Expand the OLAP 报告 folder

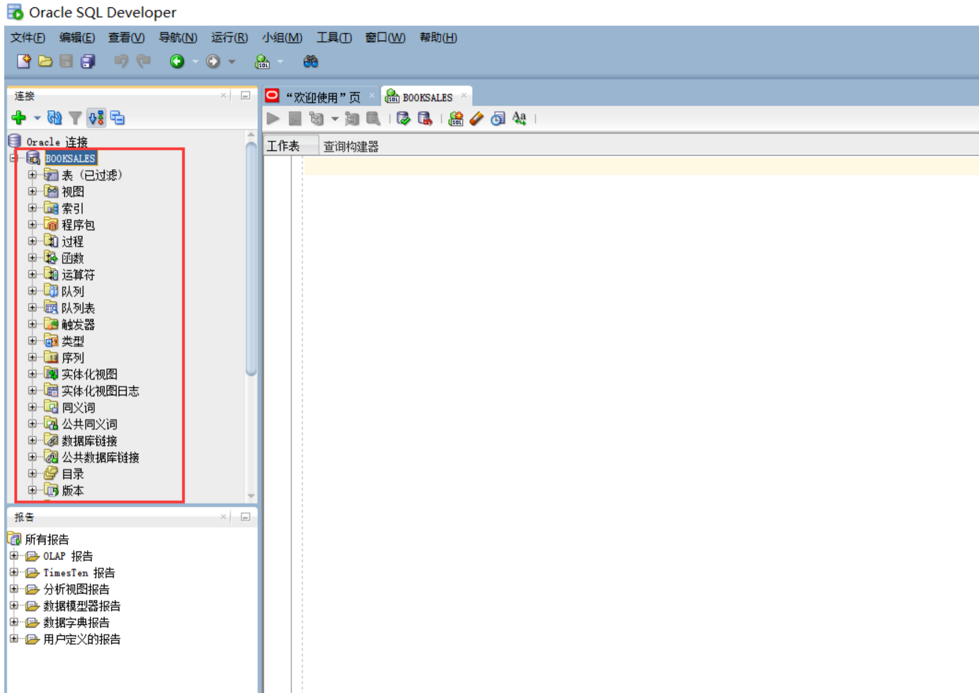click(x=14, y=556)
